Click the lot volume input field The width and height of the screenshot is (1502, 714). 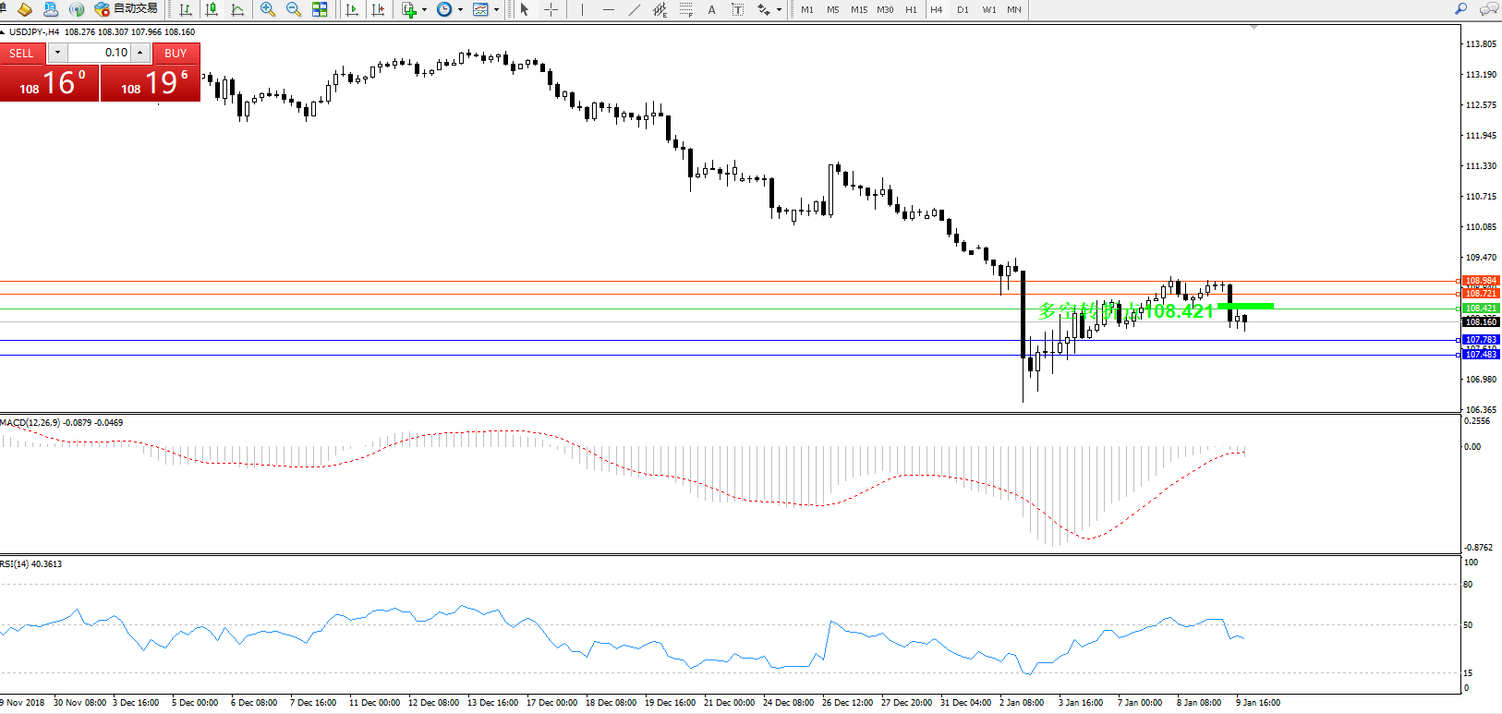(x=100, y=53)
